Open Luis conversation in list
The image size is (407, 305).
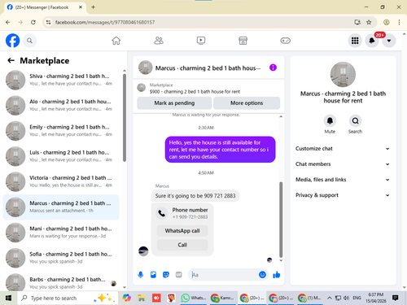click(x=61, y=156)
